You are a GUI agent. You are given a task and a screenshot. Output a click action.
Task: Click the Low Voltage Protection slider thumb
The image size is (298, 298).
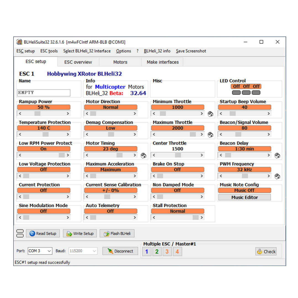pos(26,176)
